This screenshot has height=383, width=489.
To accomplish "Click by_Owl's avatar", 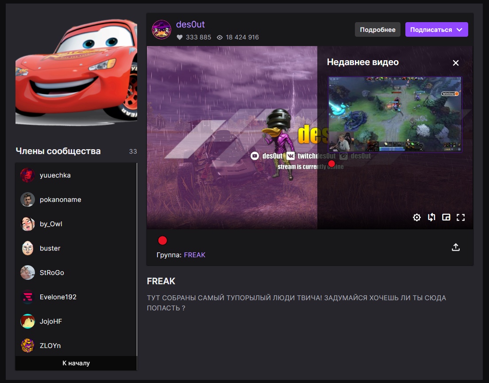I will coord(28,224).
